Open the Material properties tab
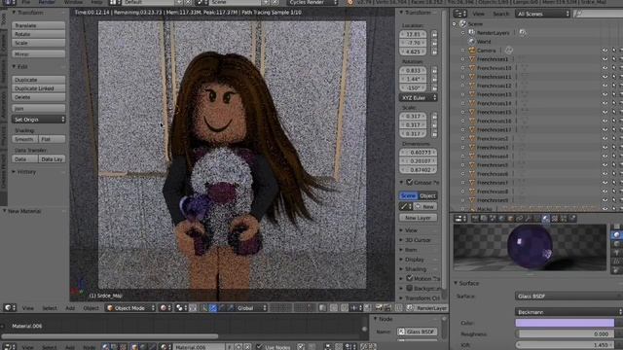This screenshot has width=623, height=350. 546,218
